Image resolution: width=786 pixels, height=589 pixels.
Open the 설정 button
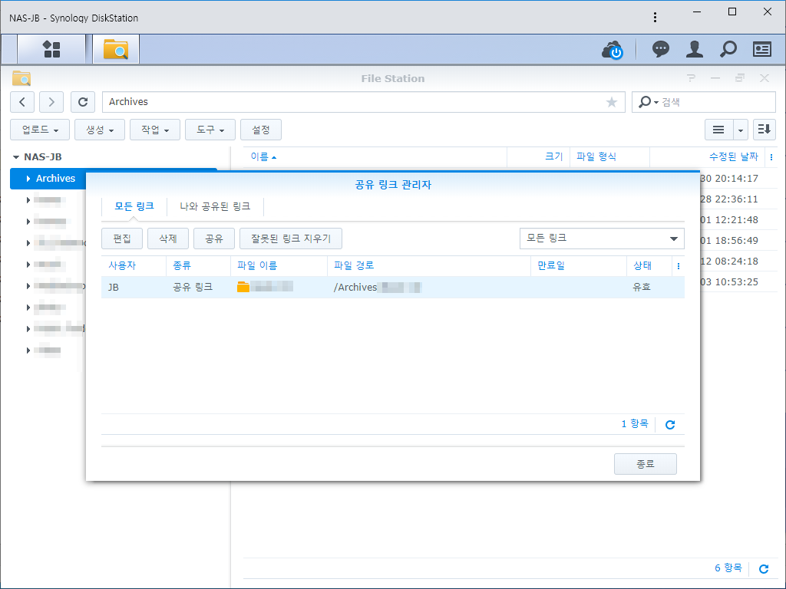(x=261, y=130)
